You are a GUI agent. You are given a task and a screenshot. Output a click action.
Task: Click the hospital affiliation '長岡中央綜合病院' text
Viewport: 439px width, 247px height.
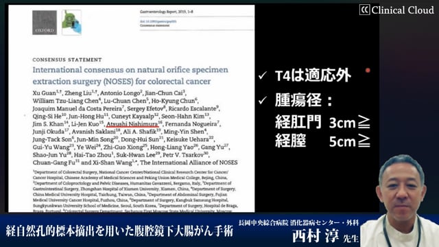pyautogui.click(x=263, y=222)
